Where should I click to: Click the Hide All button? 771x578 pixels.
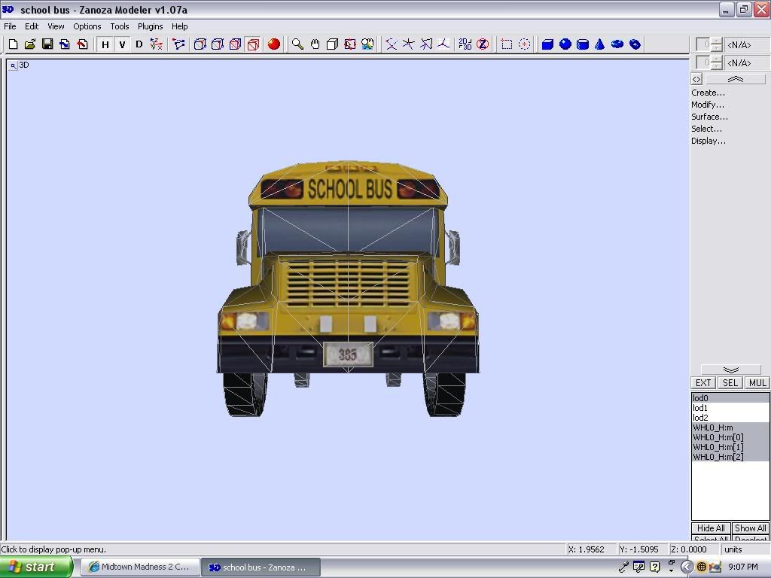[x=711, y=528]
